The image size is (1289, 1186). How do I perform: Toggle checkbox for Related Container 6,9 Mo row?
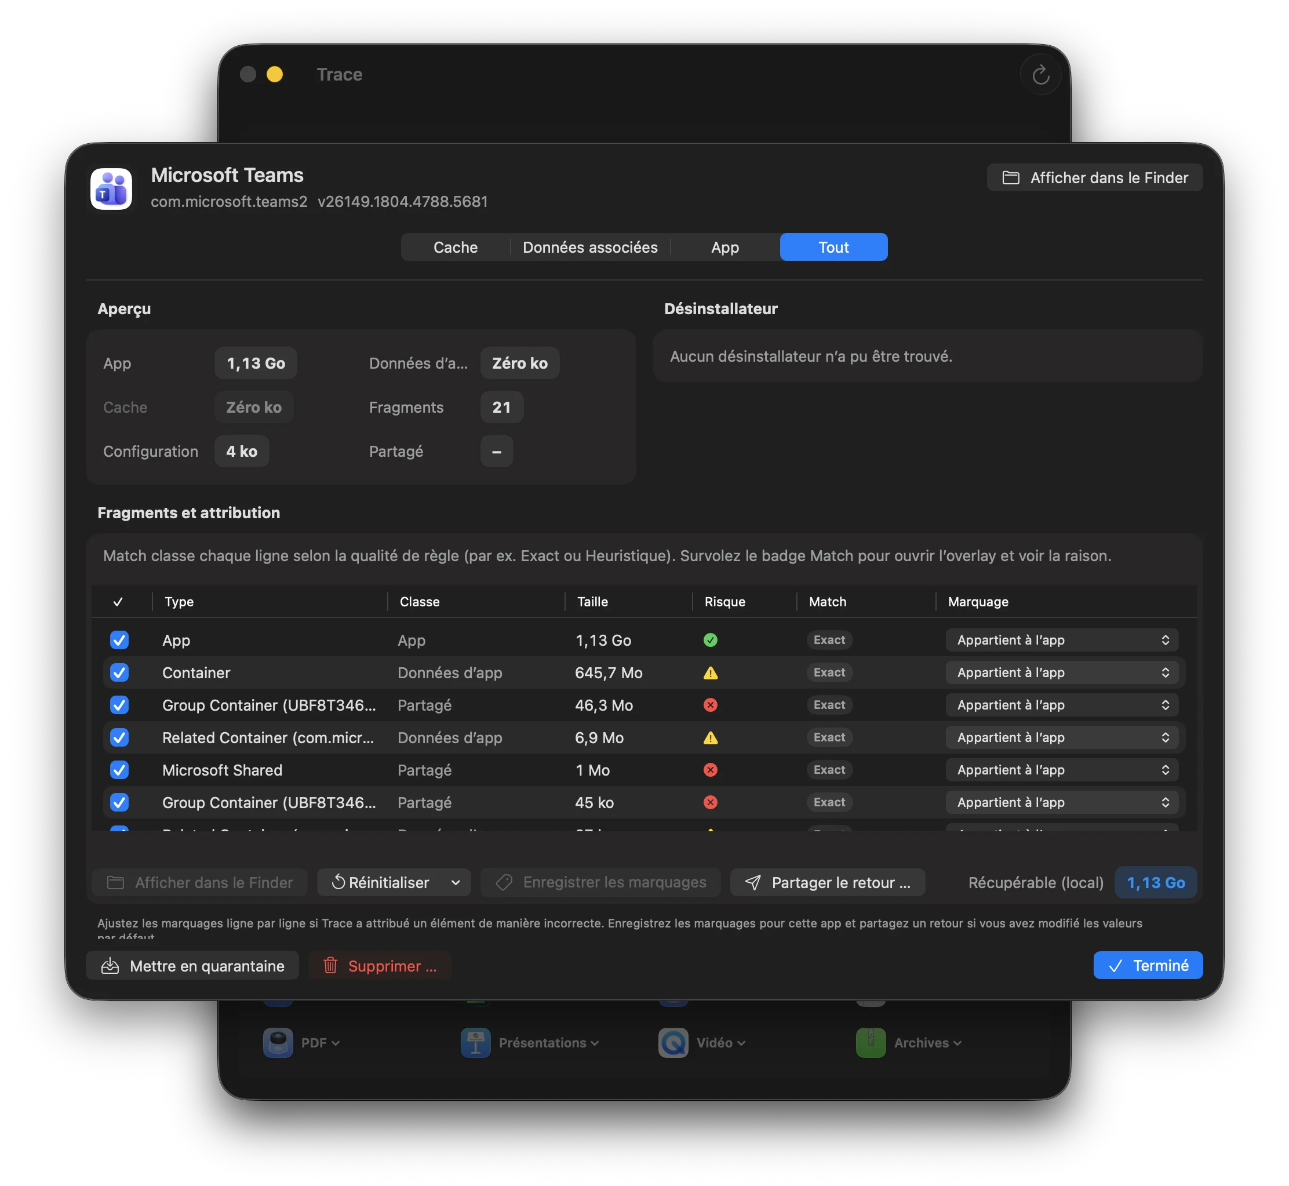tap(119, 737)
